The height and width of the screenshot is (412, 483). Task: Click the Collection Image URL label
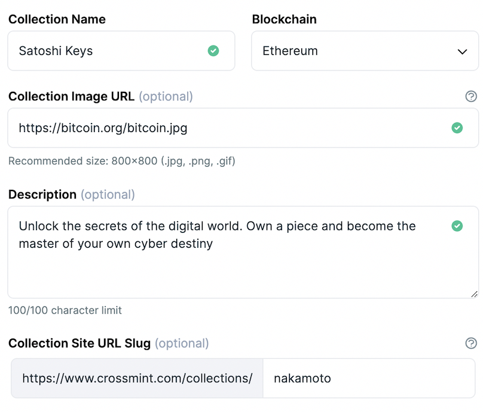coord(71,96)
